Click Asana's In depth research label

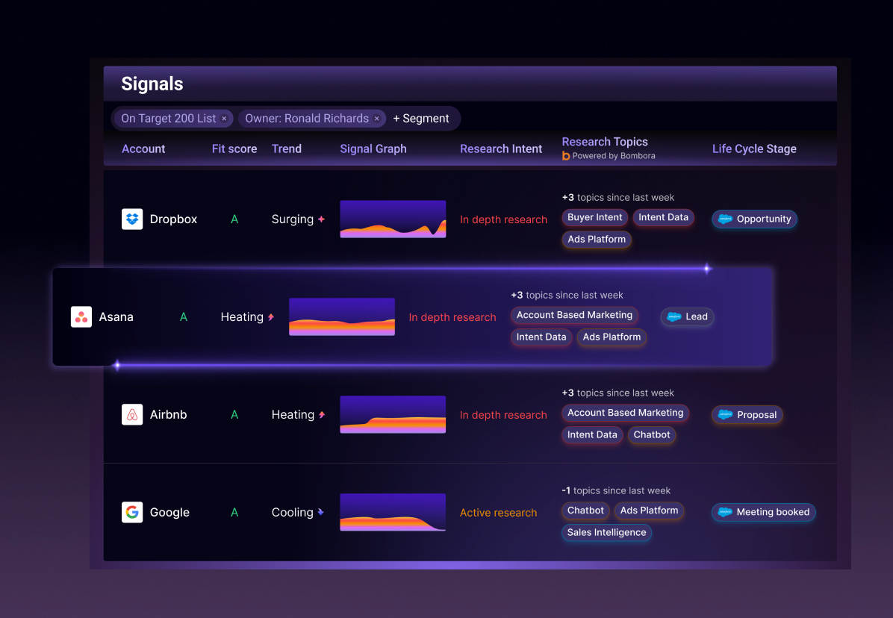tap(452, 317)
